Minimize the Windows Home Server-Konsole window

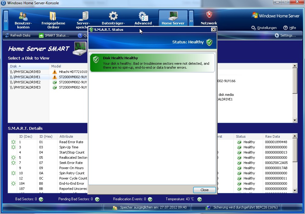[277, 2]
